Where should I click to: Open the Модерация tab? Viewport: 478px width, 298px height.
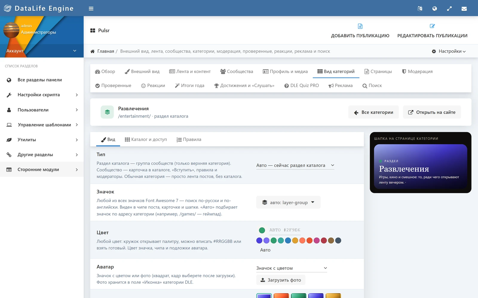(x=417, y=72)
